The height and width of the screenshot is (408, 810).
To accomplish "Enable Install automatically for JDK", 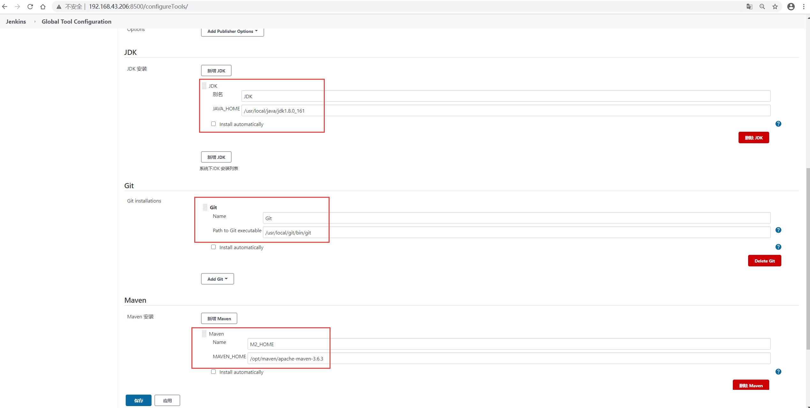I will (x=213, y=124).
